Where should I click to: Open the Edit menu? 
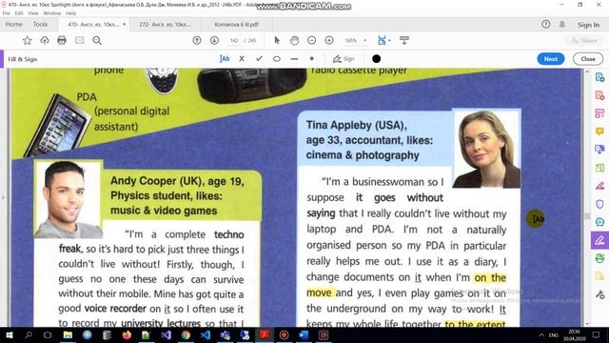pos(19,13)
